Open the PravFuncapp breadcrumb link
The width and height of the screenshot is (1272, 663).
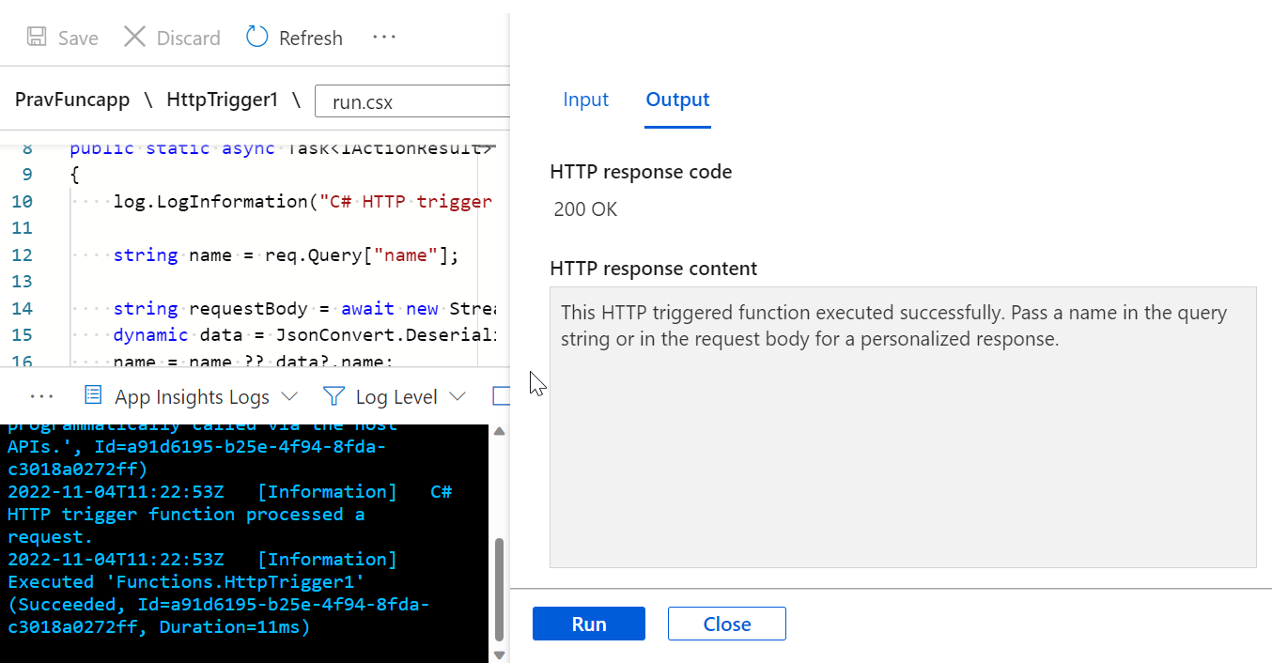(72, 100)
